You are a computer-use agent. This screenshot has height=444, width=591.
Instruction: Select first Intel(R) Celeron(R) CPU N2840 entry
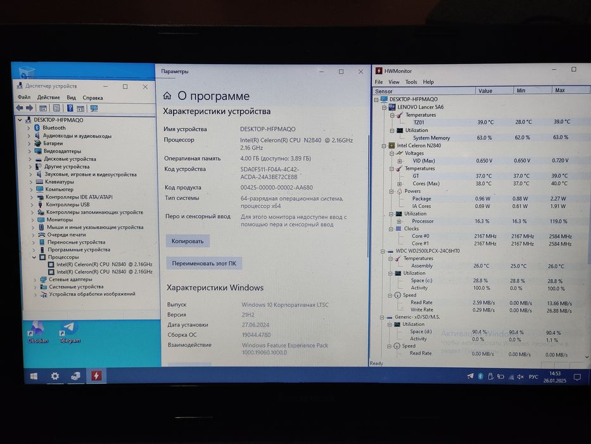104,264
